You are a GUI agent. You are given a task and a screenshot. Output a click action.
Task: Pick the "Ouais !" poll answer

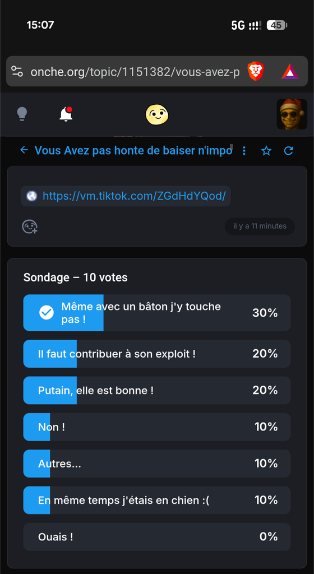(x=157, y=536)
